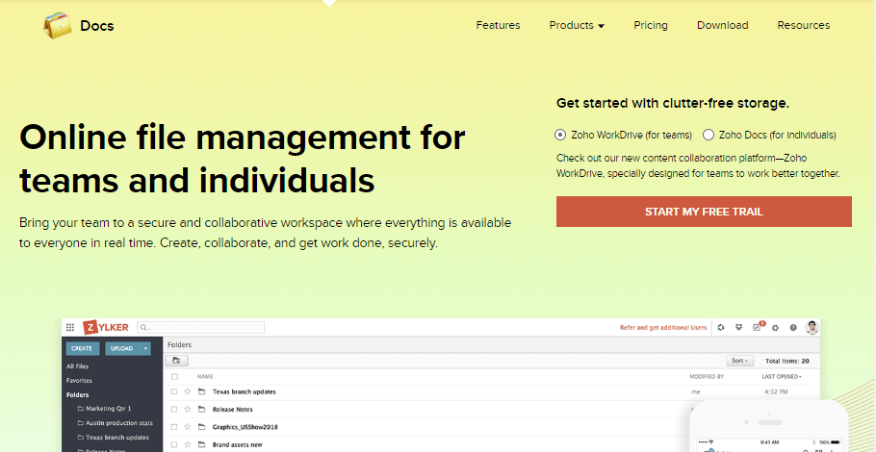Check the Graphics_USShow2018 row checkbox
Image resolution: width=876 pixels, height=452 pixels.
point(174,427)
